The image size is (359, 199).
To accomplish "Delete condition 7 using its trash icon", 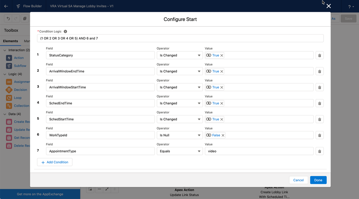I will pos(319,151).
